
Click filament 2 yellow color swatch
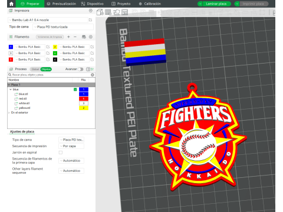[x=55, y=47]
